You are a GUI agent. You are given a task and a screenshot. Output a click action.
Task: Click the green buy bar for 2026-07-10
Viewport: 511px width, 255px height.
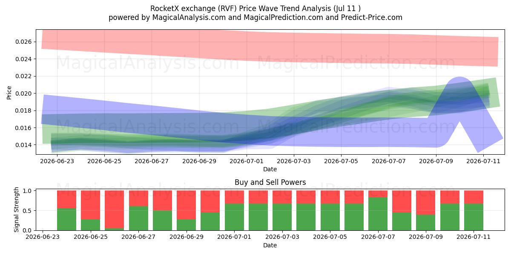[x=450, y=217]
